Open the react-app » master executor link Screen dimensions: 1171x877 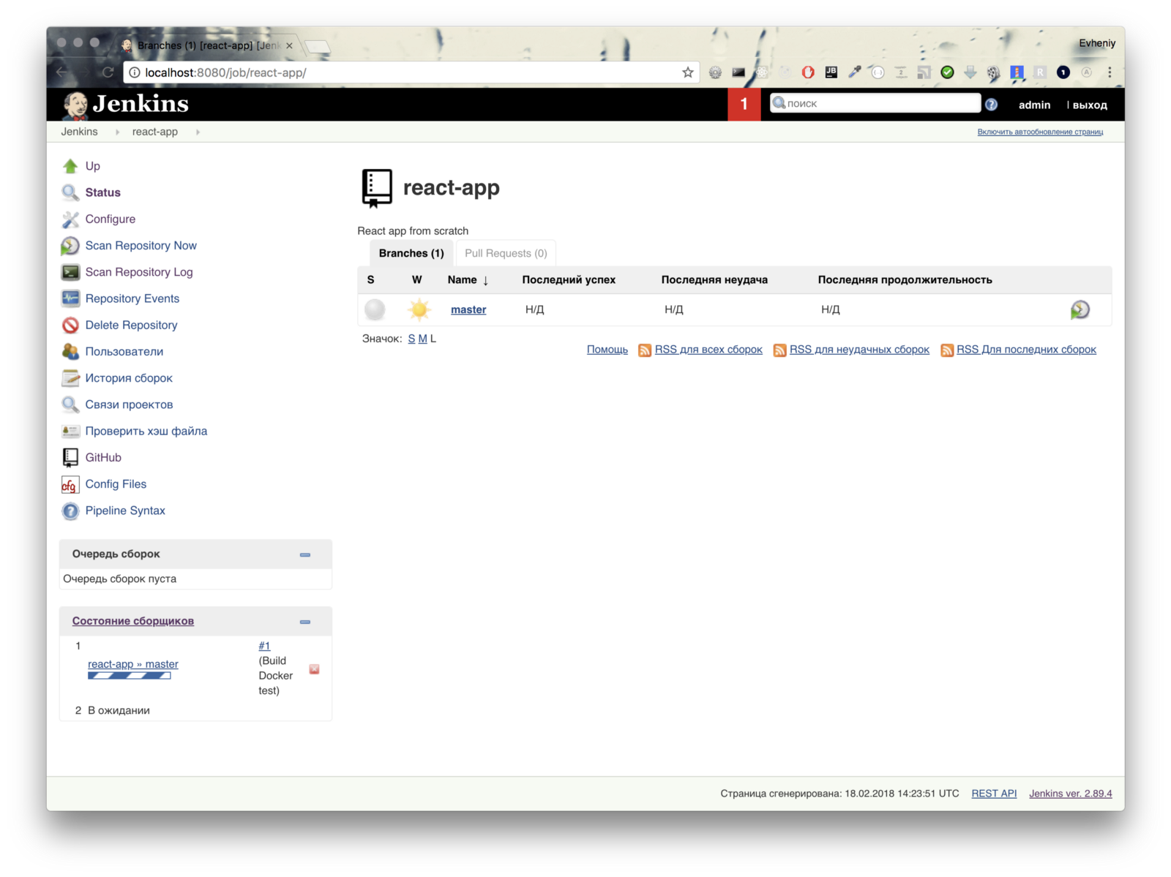(133, 664)
